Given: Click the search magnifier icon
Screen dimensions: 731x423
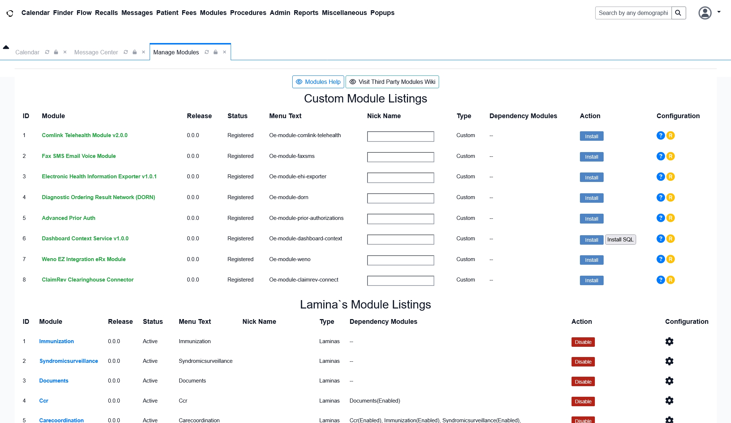Looking at the screenshot, I should pos(678,13).
